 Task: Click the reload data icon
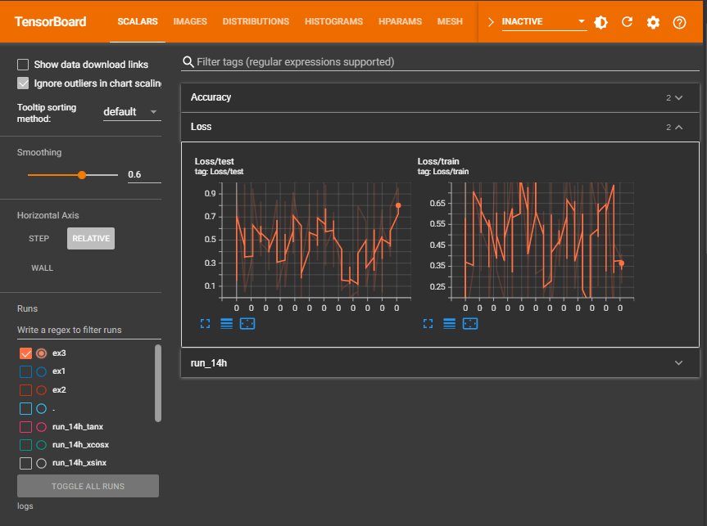coord(627,22)
